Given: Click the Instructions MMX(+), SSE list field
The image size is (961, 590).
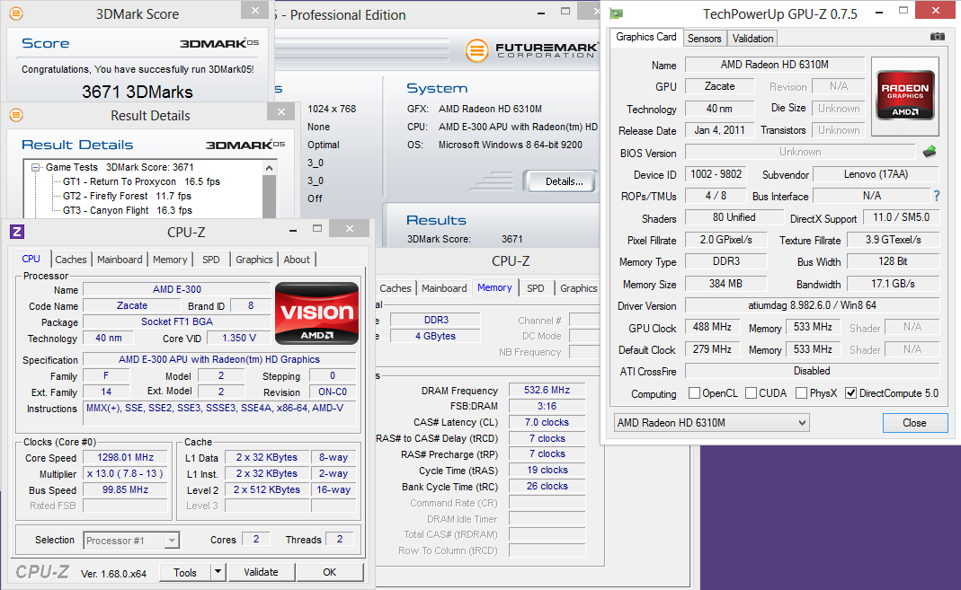Looking at the screenshot, I should click(219, 414).
